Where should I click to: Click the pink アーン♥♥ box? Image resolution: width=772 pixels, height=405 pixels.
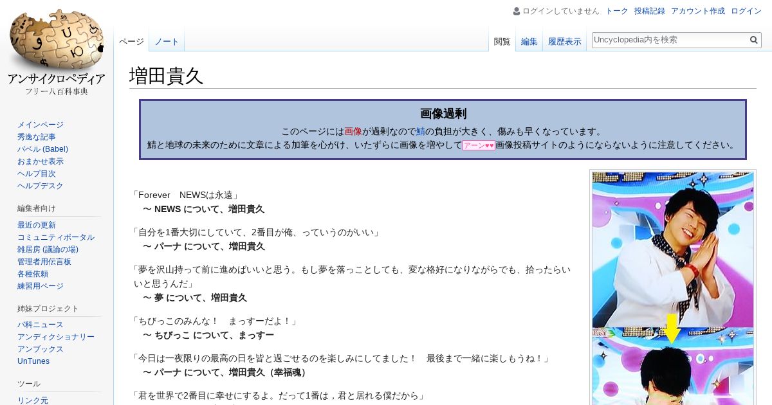(x=479, y=146)
